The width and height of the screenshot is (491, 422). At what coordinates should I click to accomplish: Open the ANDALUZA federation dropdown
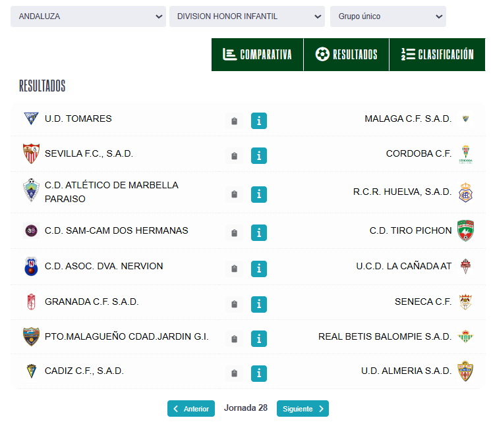88,16
